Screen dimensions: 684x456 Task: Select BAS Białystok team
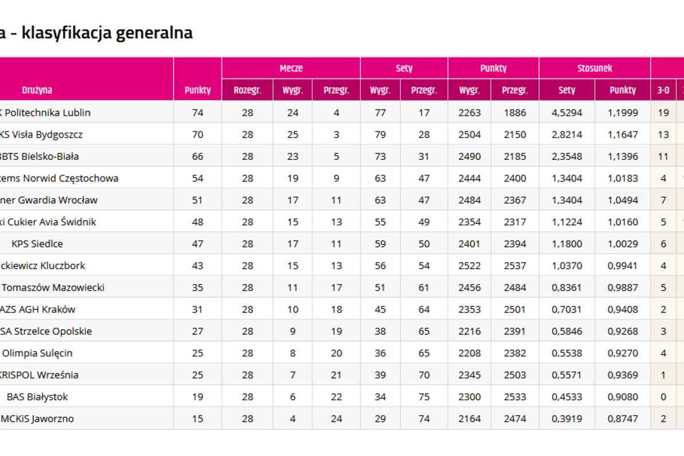tap(37, 396)
